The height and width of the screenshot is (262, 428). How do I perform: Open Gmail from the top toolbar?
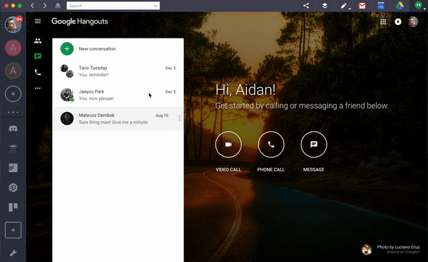click(x=362, y=6)
